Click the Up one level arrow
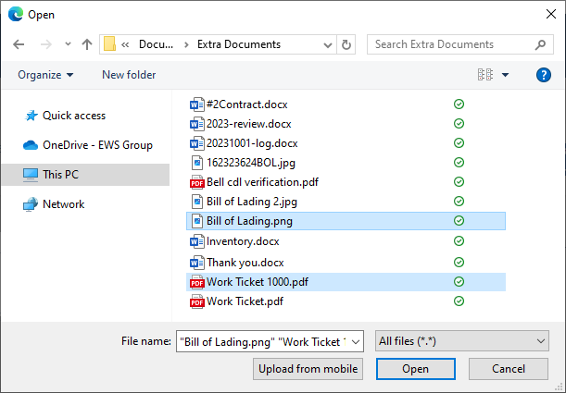Image resolution: width=566 pixels, height=393 pixels. tap(87, 44)
